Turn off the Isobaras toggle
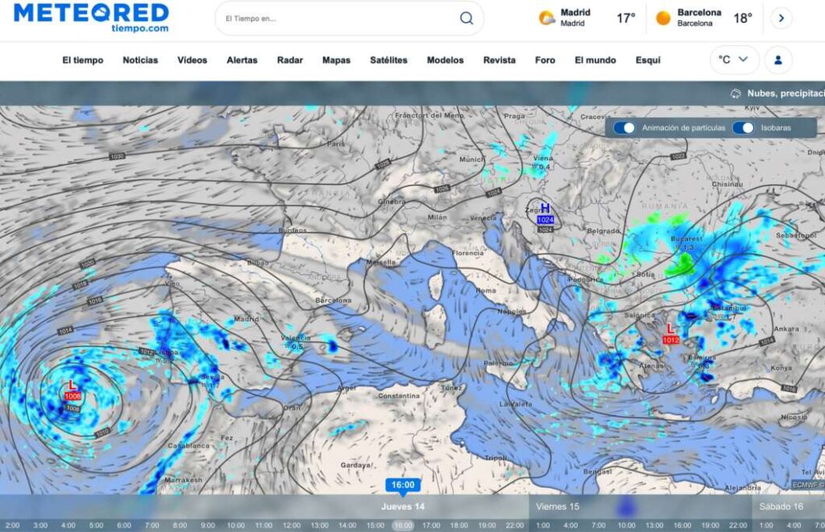 click(x=743, y=128)
